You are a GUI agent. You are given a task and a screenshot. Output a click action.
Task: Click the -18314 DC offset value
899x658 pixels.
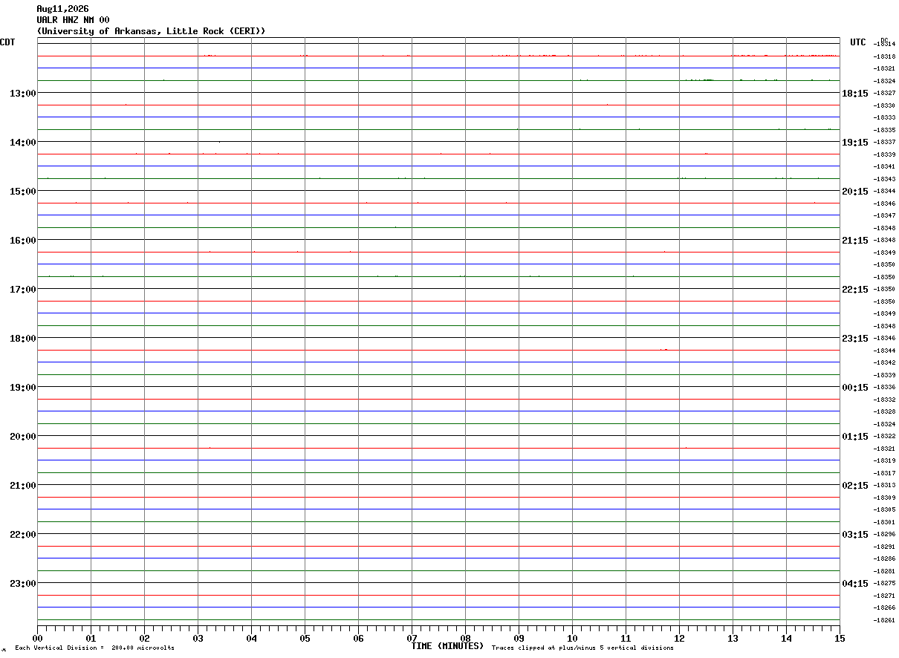click(x=885, y=44)
